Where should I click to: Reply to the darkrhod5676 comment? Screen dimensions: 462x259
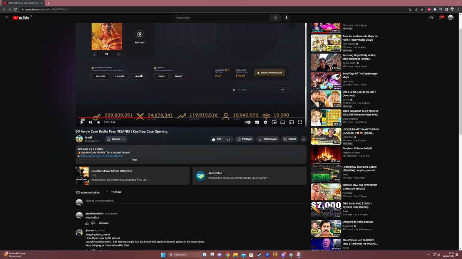(104, 223)
